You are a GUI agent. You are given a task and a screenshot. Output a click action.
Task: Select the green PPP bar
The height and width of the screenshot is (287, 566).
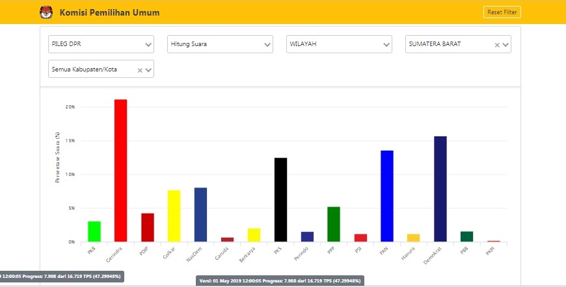(334, 224)
